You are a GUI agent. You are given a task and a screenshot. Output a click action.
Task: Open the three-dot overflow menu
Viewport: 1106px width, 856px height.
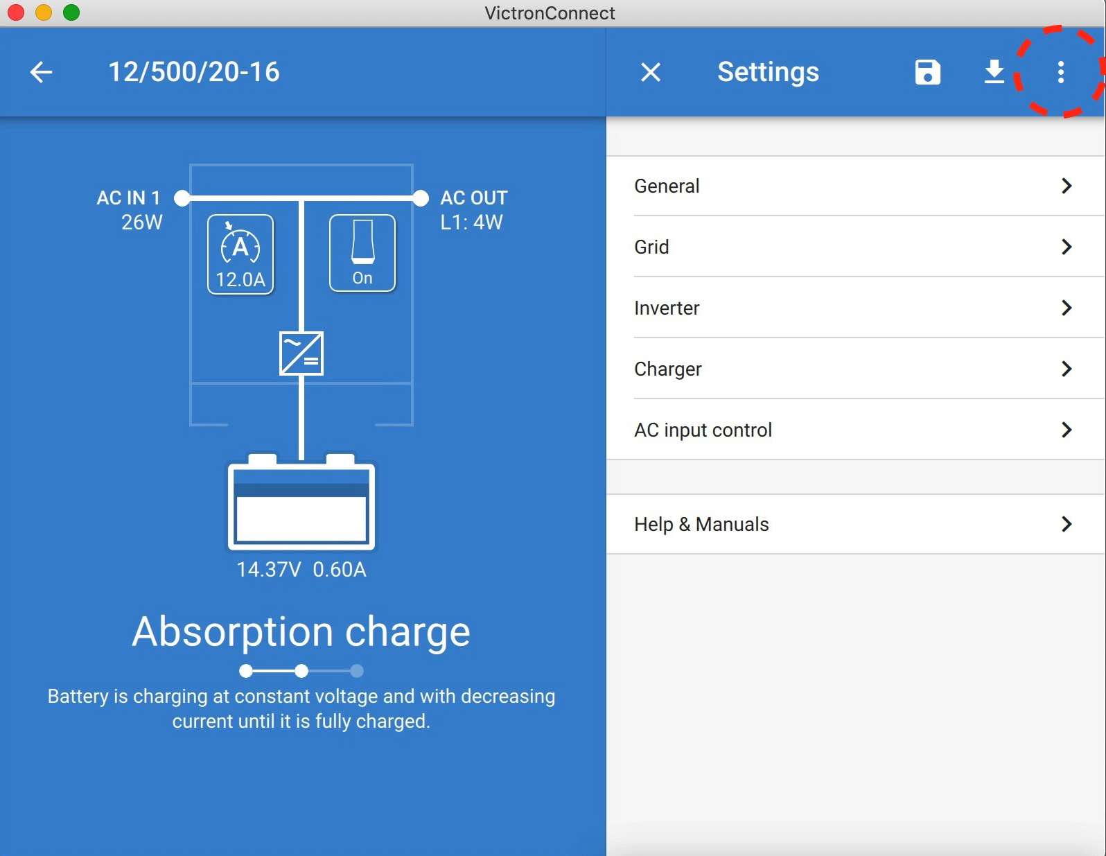(x=1060, y=72)
